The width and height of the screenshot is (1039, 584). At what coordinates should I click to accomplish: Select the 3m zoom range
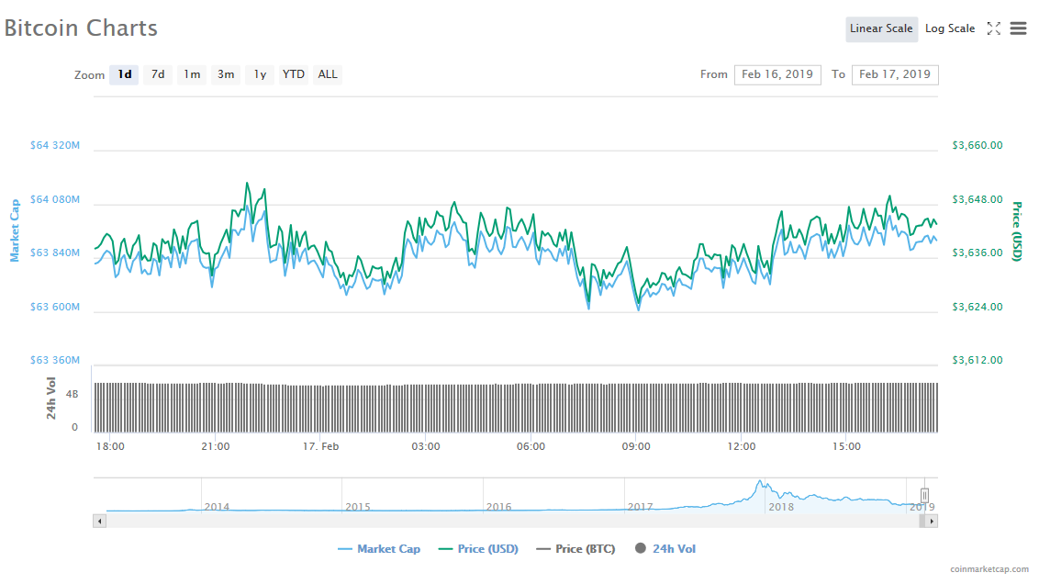pyautogui.click(x=226, y=74)
